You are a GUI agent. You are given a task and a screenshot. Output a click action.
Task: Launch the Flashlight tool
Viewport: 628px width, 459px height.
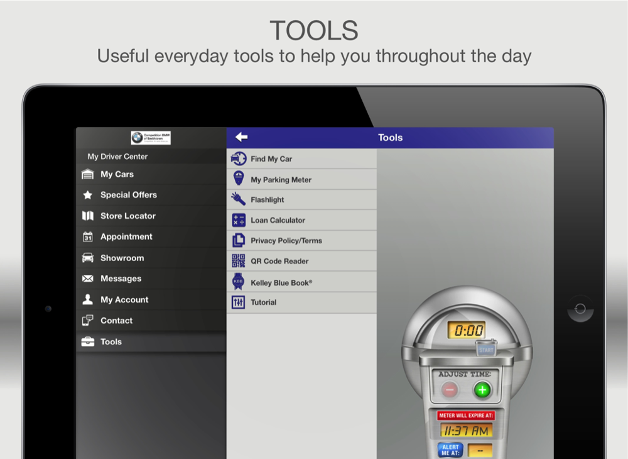tap(301, 200)
